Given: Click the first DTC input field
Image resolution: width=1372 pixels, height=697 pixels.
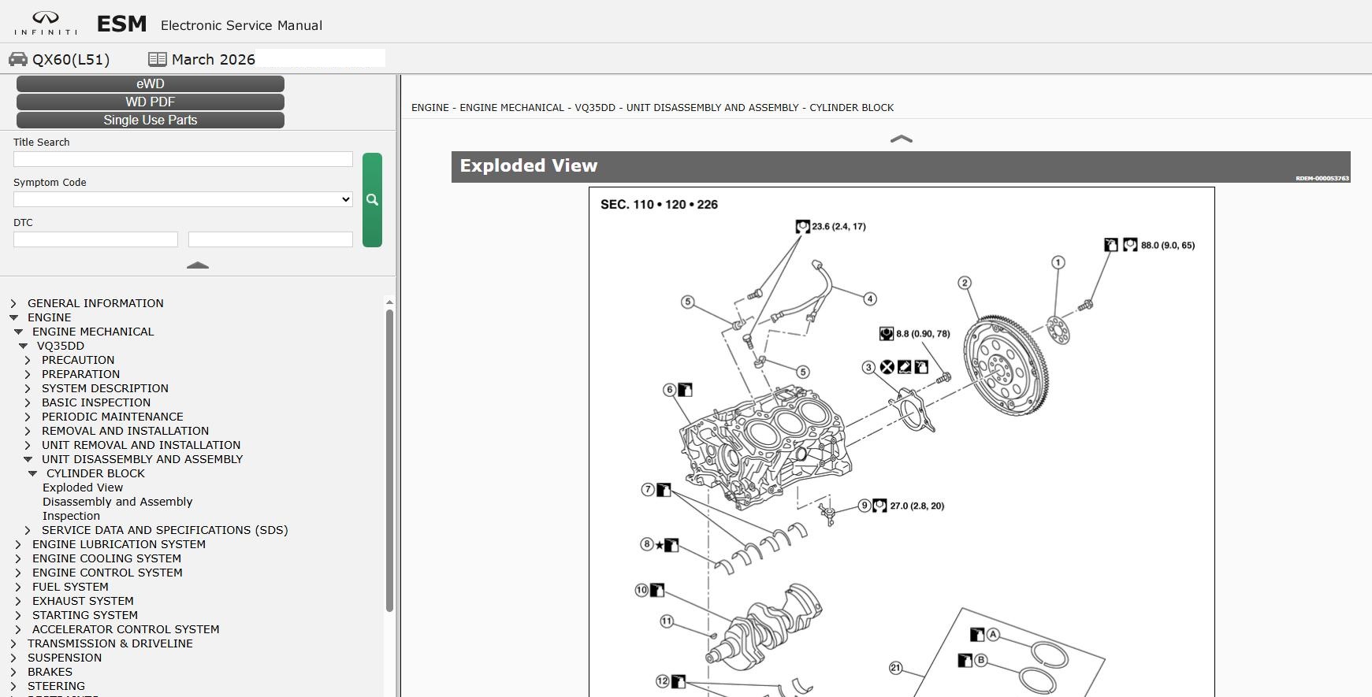Looking at the screenshot, I should click(x=95, y=239).
